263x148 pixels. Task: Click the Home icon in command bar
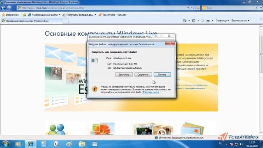(185, 21)
